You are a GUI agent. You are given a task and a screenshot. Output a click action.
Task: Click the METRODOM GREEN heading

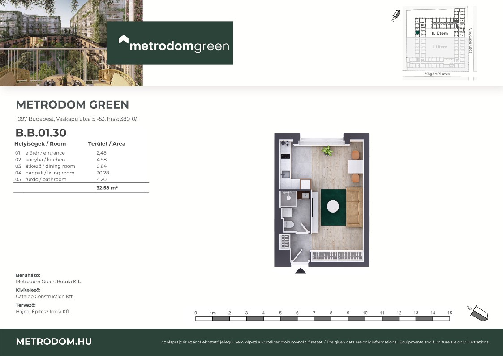(73, 104)
